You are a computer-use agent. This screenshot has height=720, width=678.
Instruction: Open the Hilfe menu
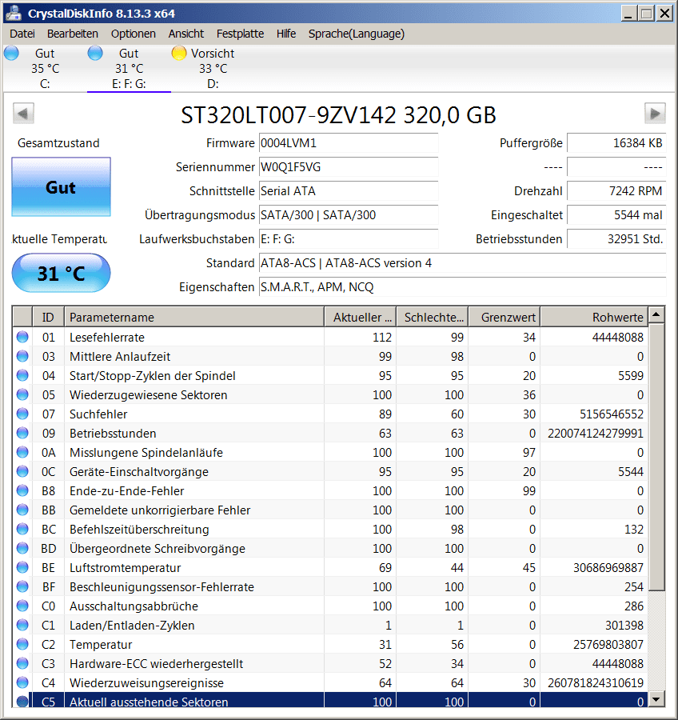[286, 34]
